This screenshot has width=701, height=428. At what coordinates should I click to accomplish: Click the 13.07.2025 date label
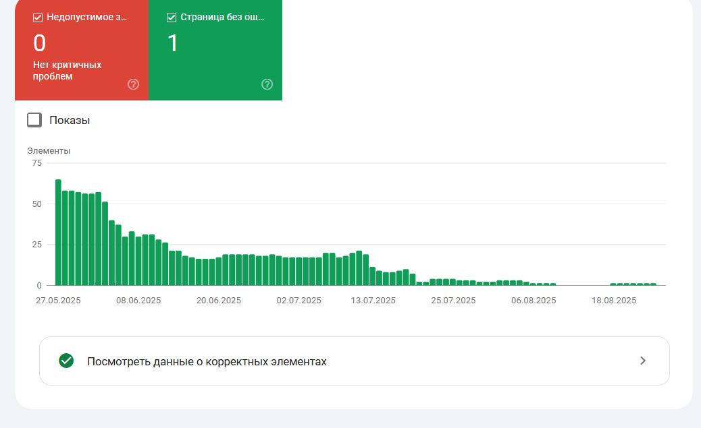tap(373, 301)
